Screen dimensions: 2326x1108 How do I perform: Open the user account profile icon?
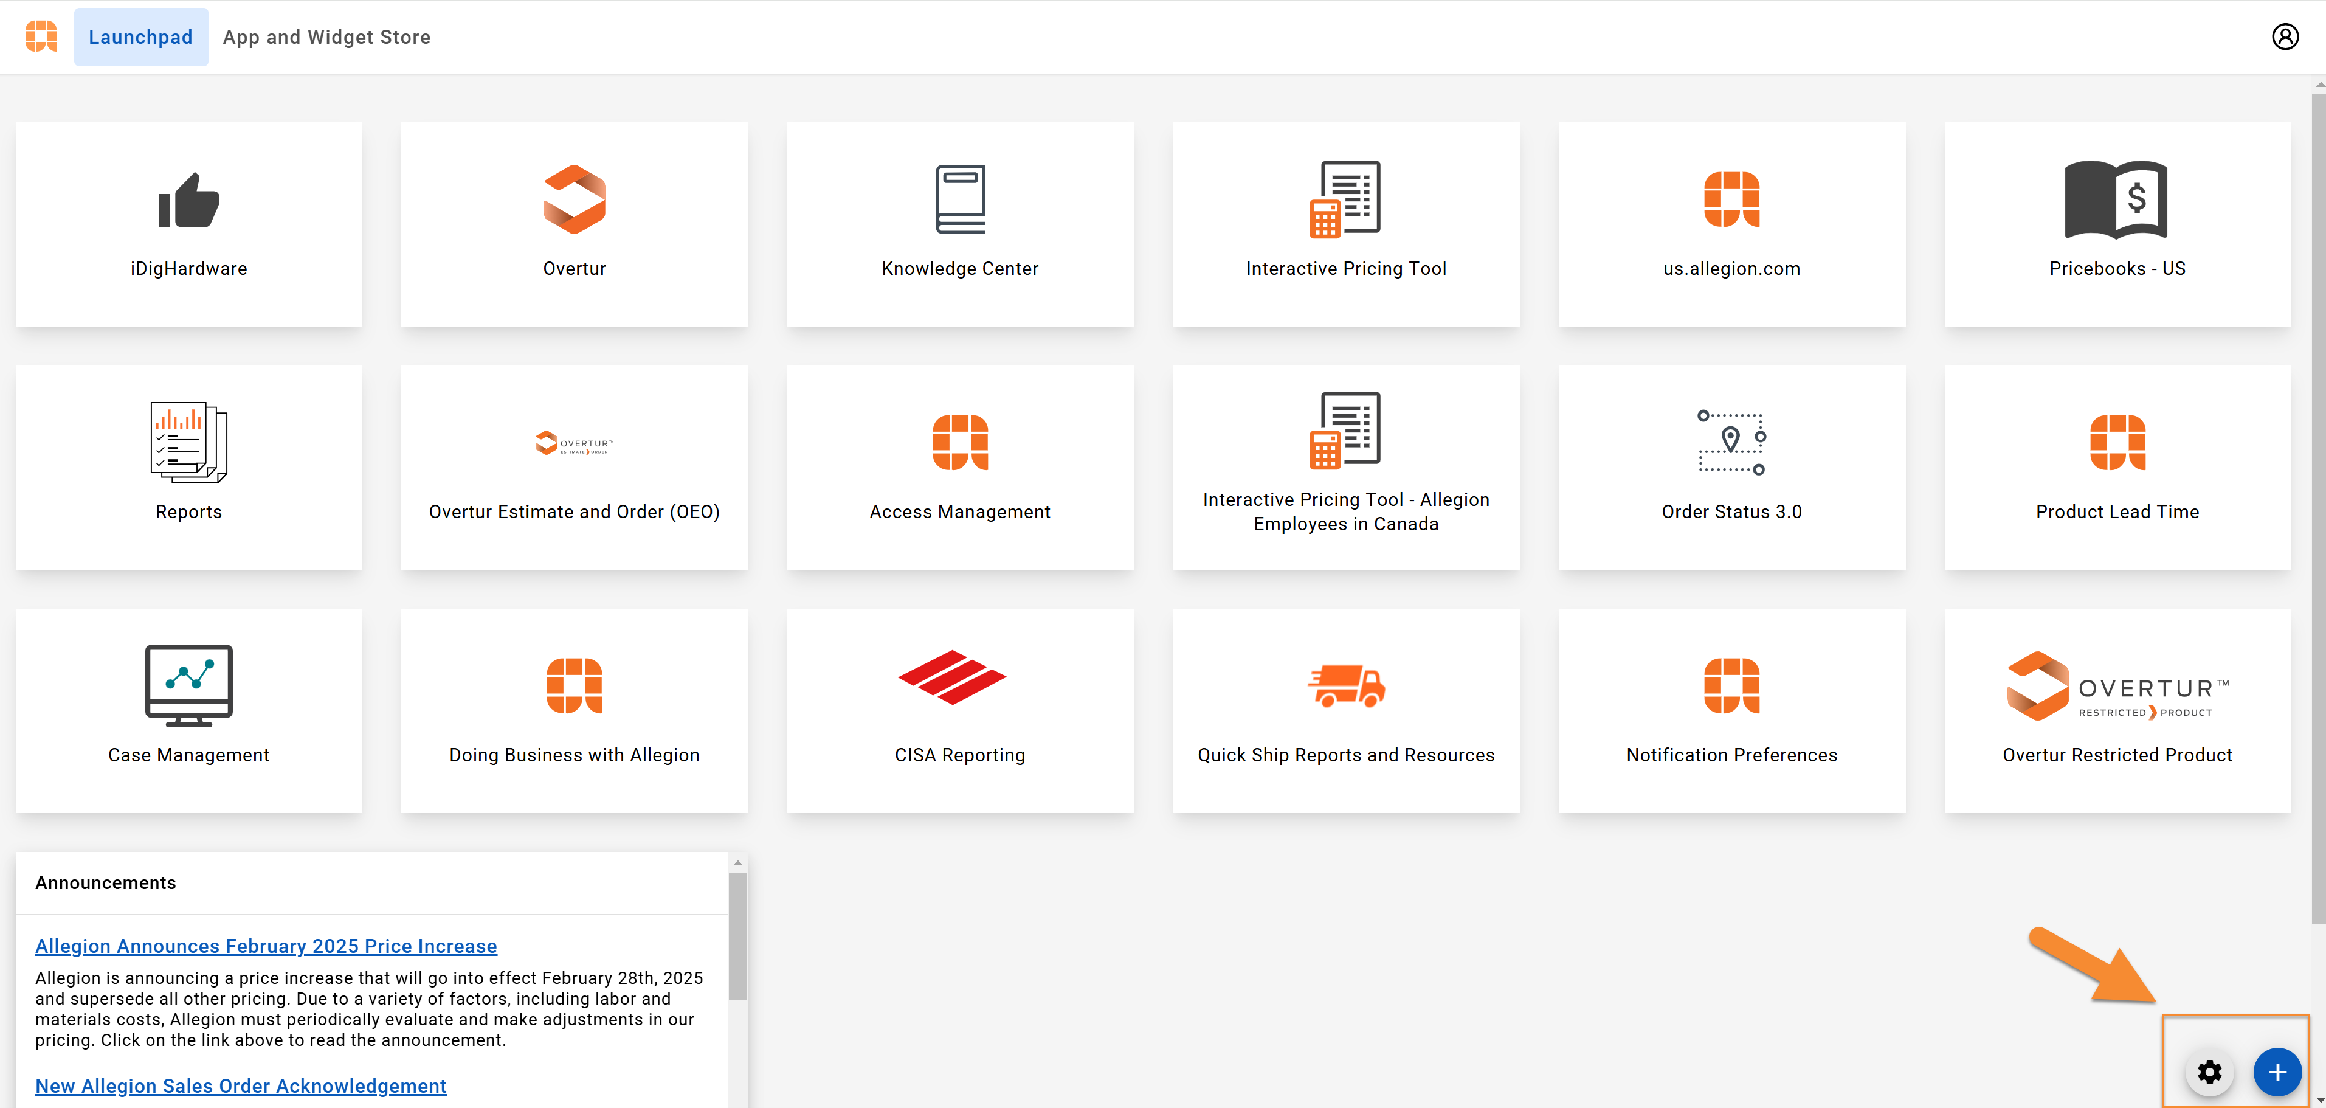(x=2285, y=36)
